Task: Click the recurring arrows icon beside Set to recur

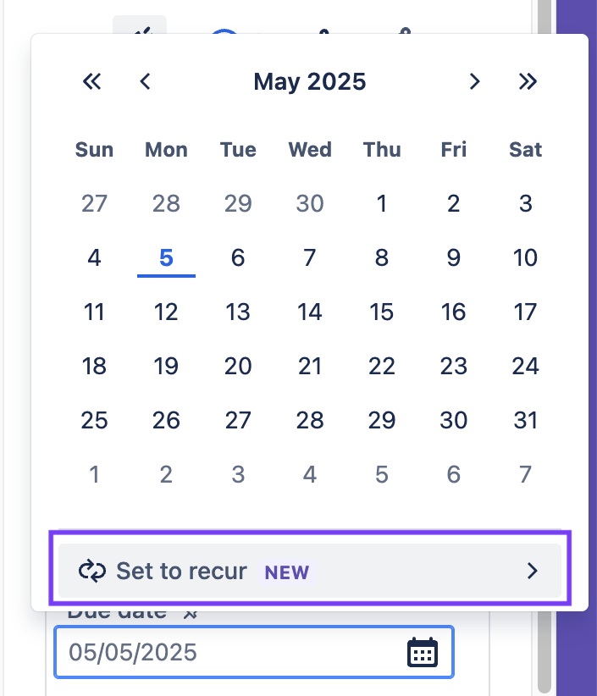Action: coord(91,571)
